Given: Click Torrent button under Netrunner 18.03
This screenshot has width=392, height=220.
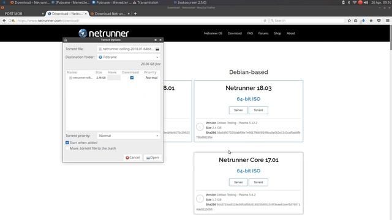Looking at the screenshot, I should pyautogui.click(x=258, y=110).
